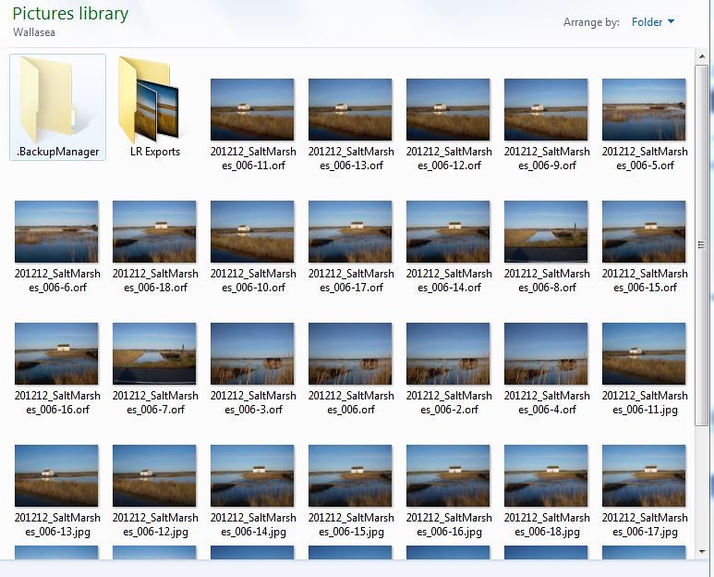The height and width of the screenshot is (577, 714).
Task: Select photo 201212_SaltMarshes_006-6.orf
Action: (x=56, y=231)
